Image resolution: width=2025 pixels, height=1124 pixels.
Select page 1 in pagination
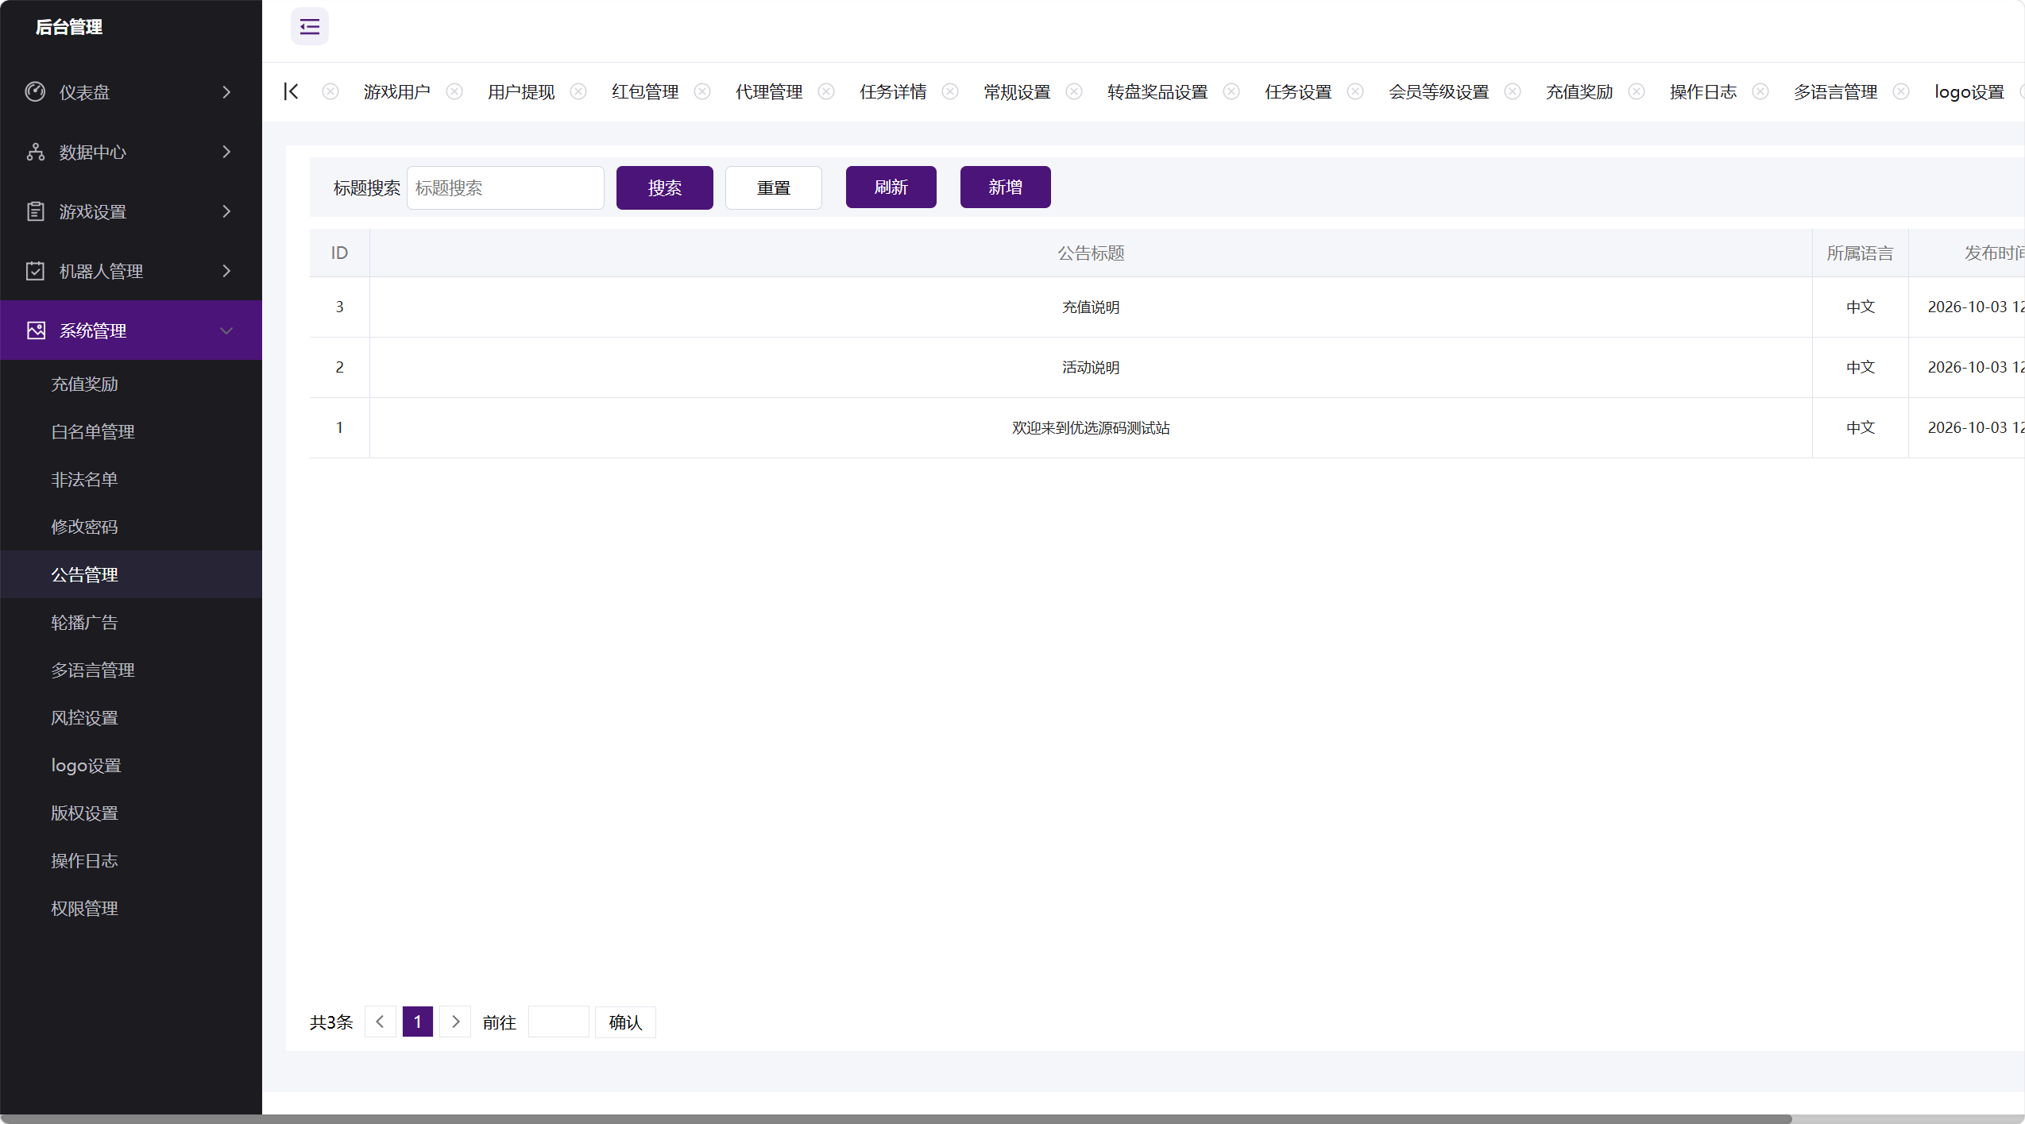(x=418, y=1022)
